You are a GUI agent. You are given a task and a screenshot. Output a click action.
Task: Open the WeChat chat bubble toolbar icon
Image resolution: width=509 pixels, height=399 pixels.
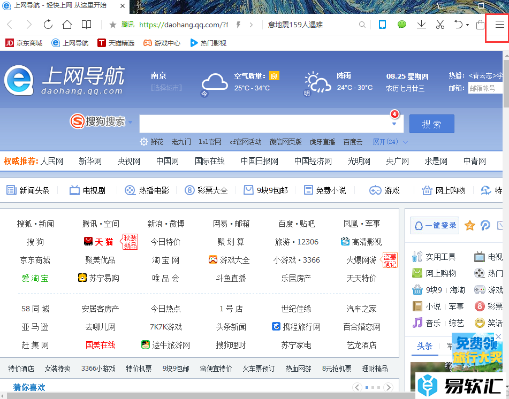coord(402,24)
